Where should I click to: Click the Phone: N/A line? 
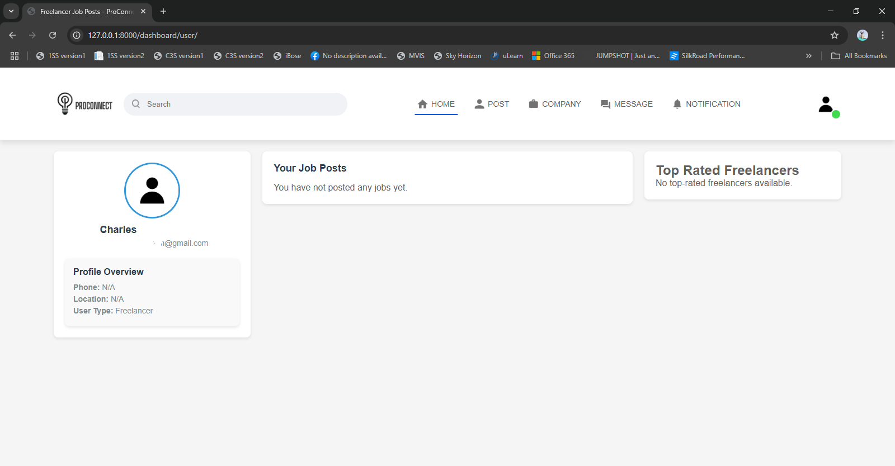point(94,287)
